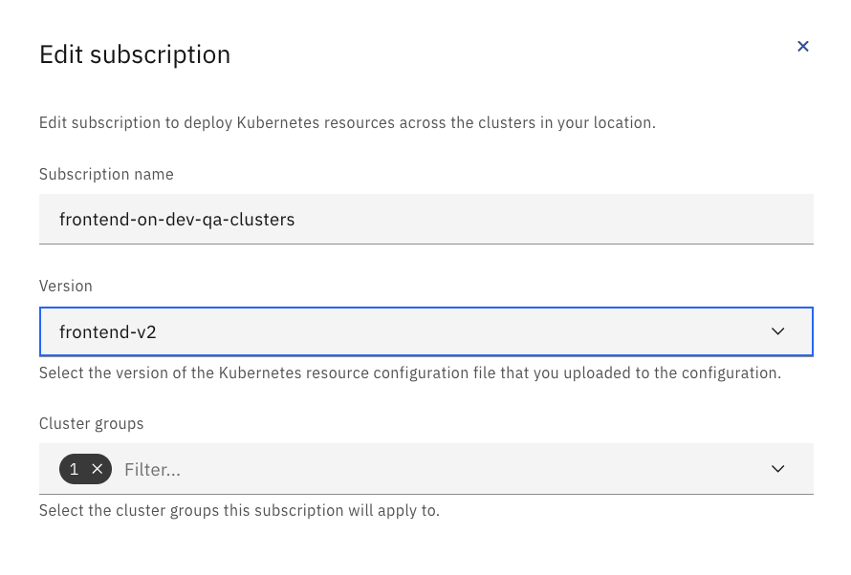Expand the Version dropdown chevron
This screenshot has height=575, width=851.
pos(777,331)
